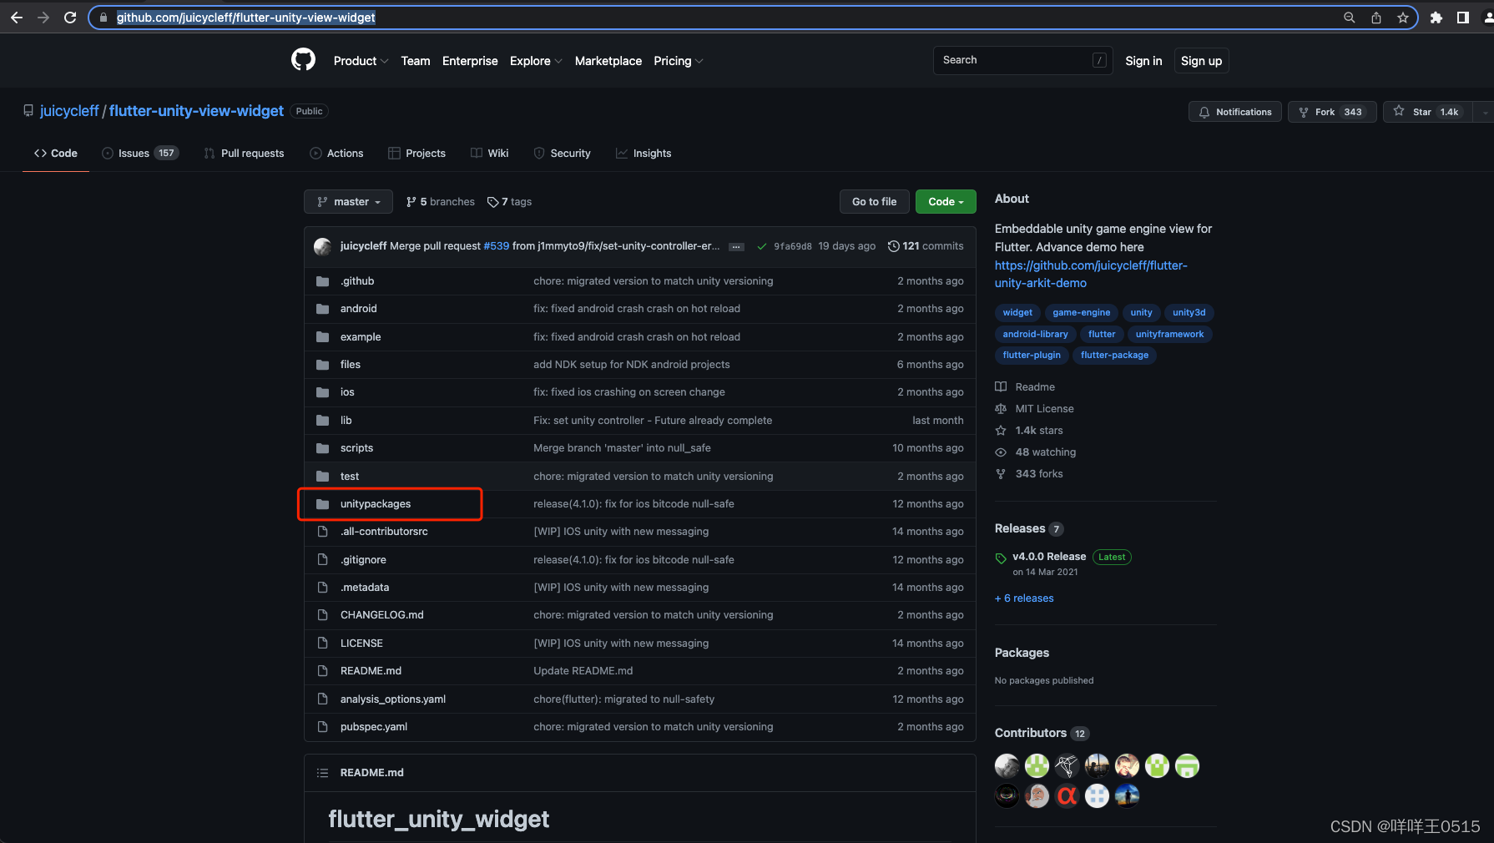Click the share icon in address bar
The image size is (1494, 843).
1376,18
